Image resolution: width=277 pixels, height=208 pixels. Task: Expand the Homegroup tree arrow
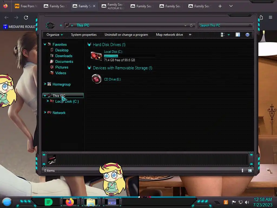pos(45,84)
